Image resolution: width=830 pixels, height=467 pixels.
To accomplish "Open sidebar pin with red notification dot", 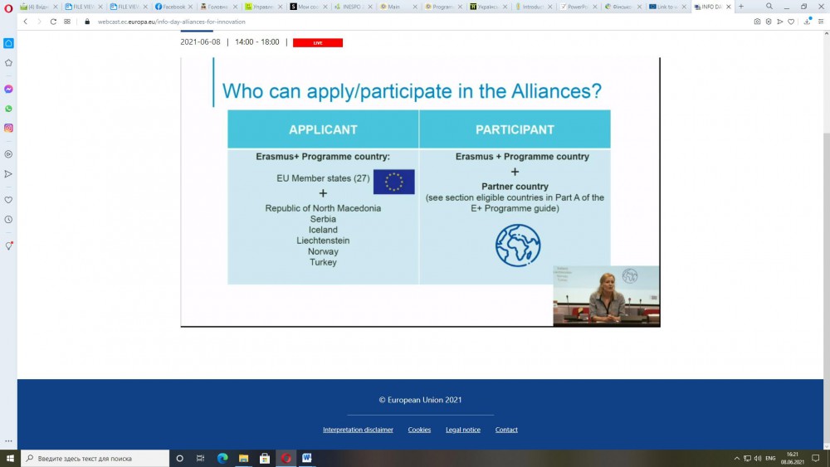I will [8, 246].
